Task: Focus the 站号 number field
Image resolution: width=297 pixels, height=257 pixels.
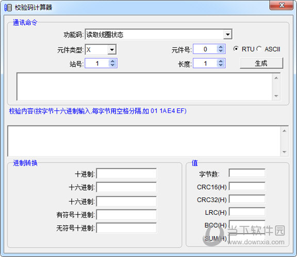Action: [97, 63]
